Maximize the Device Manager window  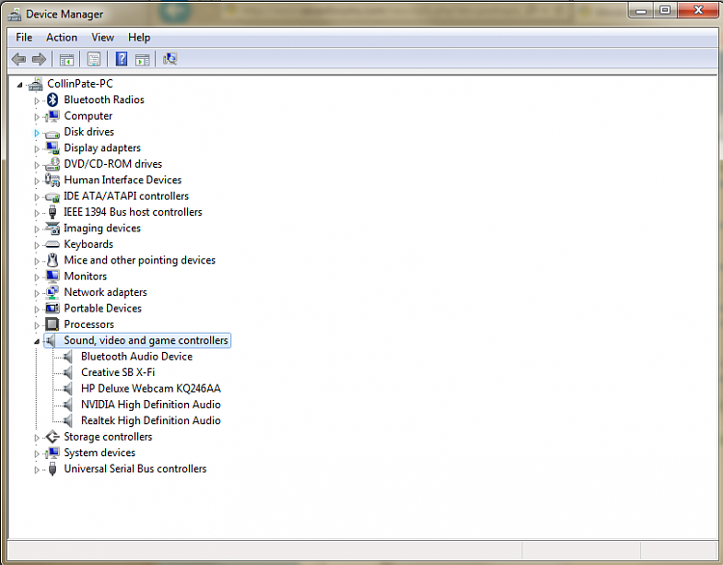(665, 11)
